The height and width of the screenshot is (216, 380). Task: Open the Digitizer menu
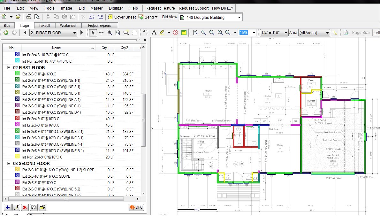[x=115, y=8]
